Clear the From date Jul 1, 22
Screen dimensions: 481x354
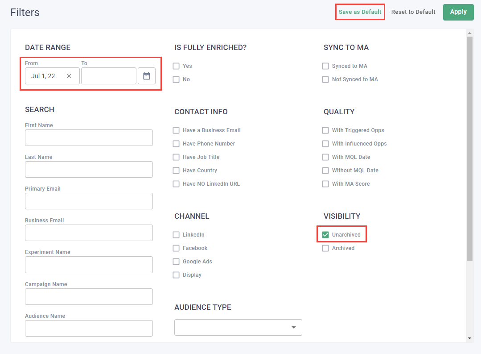[x=69, y=76]
